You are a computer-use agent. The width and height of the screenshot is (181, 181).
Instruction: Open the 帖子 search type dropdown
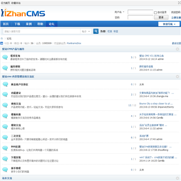point(86,31)
